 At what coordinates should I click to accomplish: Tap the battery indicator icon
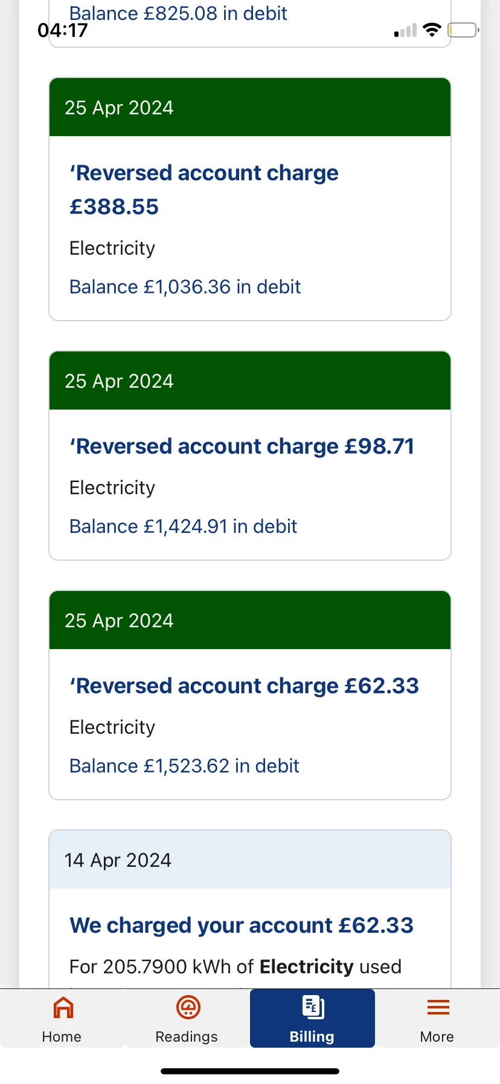coord(463,30)
